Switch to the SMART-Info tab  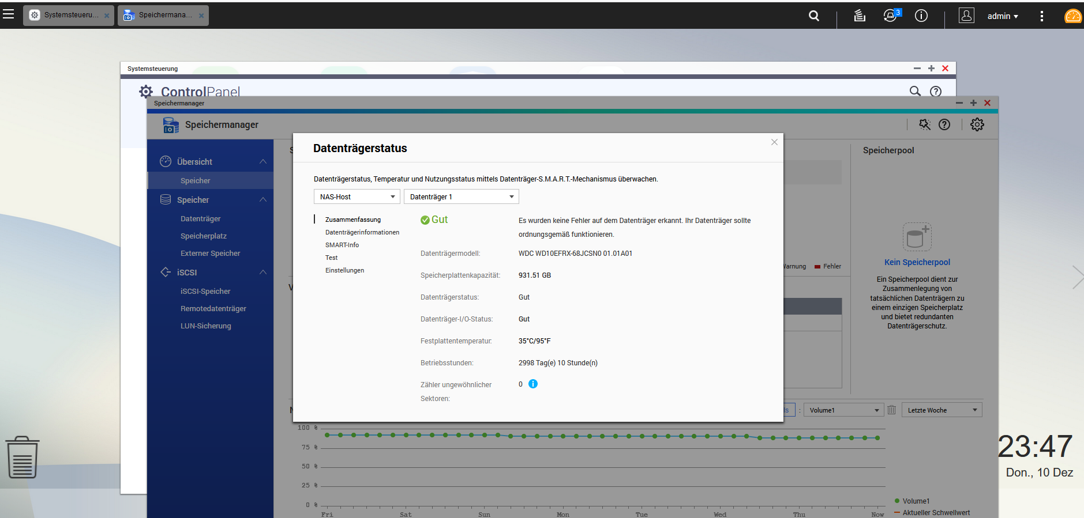pyautogui.click(x=342, y=245)
